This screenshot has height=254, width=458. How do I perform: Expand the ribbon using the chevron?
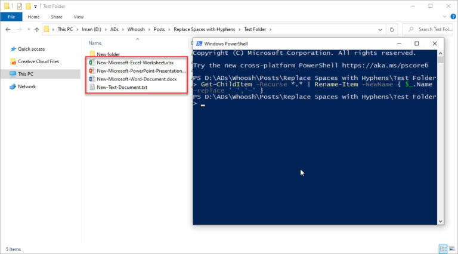click(442, 17)
